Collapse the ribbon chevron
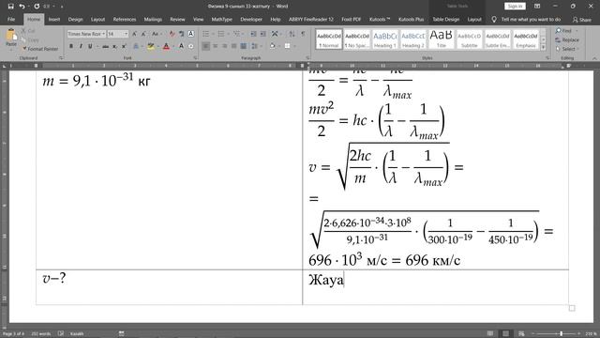Screen dimensions: 600x338 point(594,58)
